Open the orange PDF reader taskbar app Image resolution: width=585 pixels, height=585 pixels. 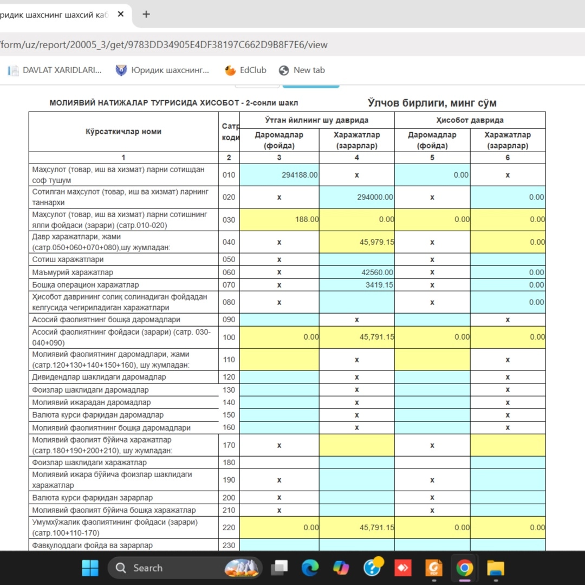[434, 568]
